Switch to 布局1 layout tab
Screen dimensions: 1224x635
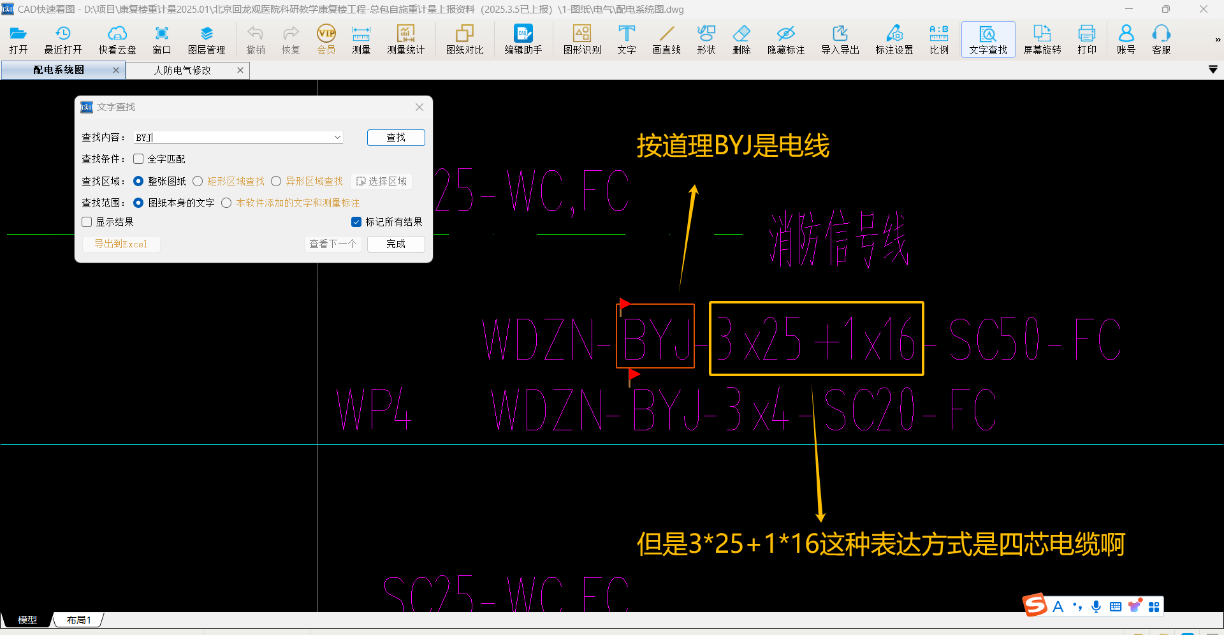coord(79,620)
